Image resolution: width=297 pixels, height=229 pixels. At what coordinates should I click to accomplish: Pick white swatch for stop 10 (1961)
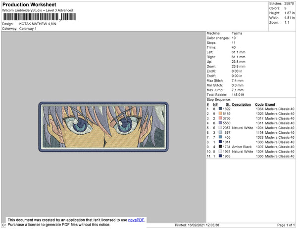[x=220, y=151]
